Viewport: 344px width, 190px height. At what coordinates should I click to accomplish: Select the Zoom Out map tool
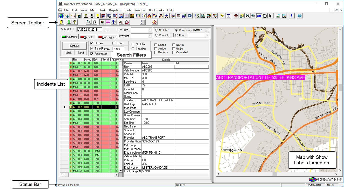click(x=253, y=16)
